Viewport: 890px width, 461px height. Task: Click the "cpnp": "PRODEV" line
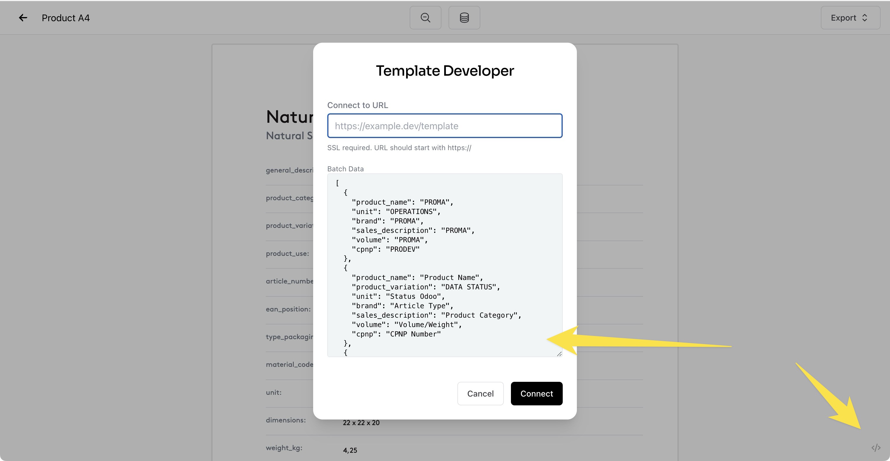tap(386, 249)
